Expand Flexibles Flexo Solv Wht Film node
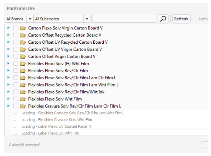211x156 pixels. pos(8,99)
